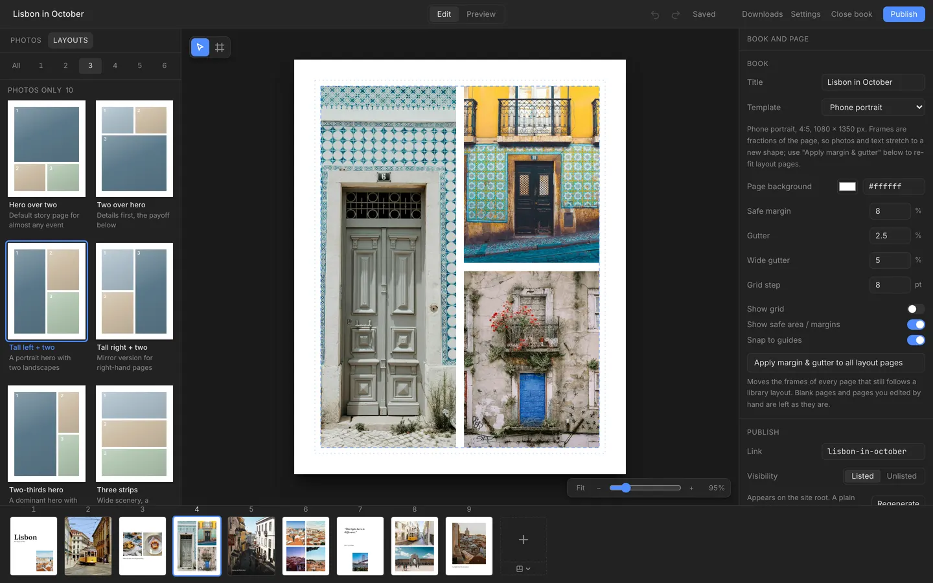Viewport: 933px width, 583px height.
Task: Edit the Link slug field
Action: point(873,452)
